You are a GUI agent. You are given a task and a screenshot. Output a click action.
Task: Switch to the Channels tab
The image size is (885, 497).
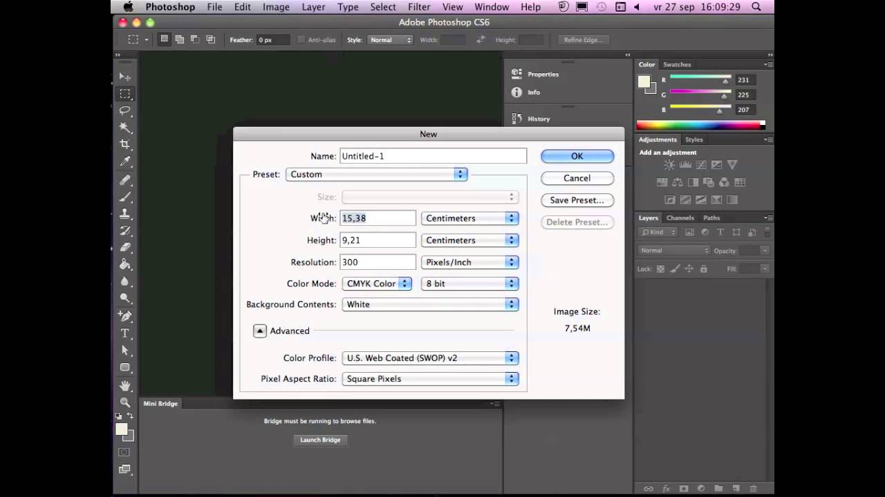(680, 218)
